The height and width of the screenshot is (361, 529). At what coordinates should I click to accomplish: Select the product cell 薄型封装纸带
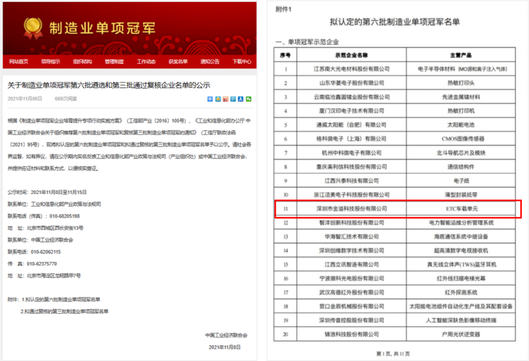coord(461,195)
